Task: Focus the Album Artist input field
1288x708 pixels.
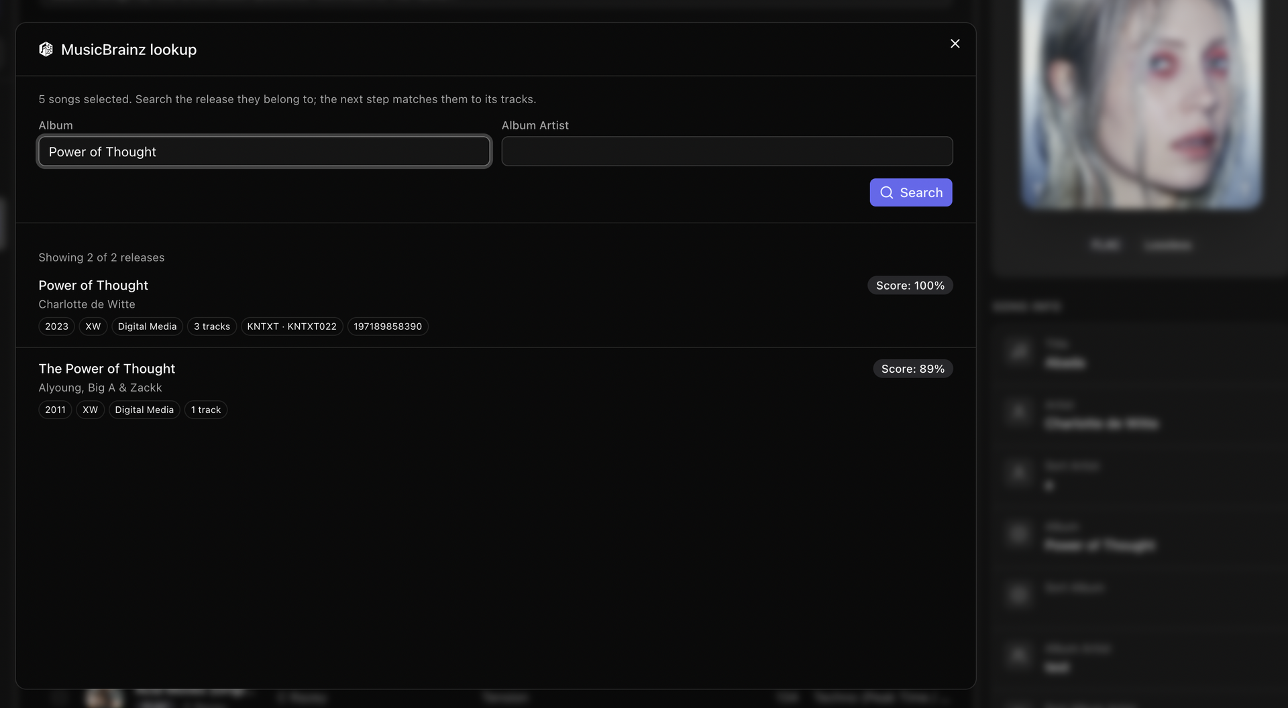Action: pos(727,152)
